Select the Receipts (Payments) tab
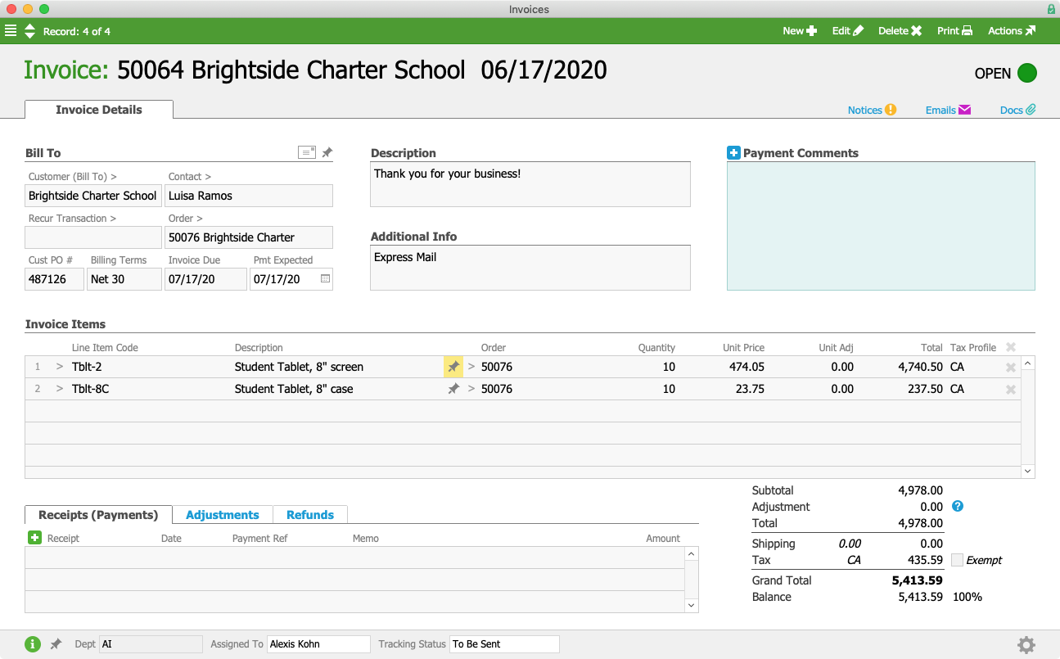The width and height of the screenshot is (1060, 659). [x=98, y=515]
